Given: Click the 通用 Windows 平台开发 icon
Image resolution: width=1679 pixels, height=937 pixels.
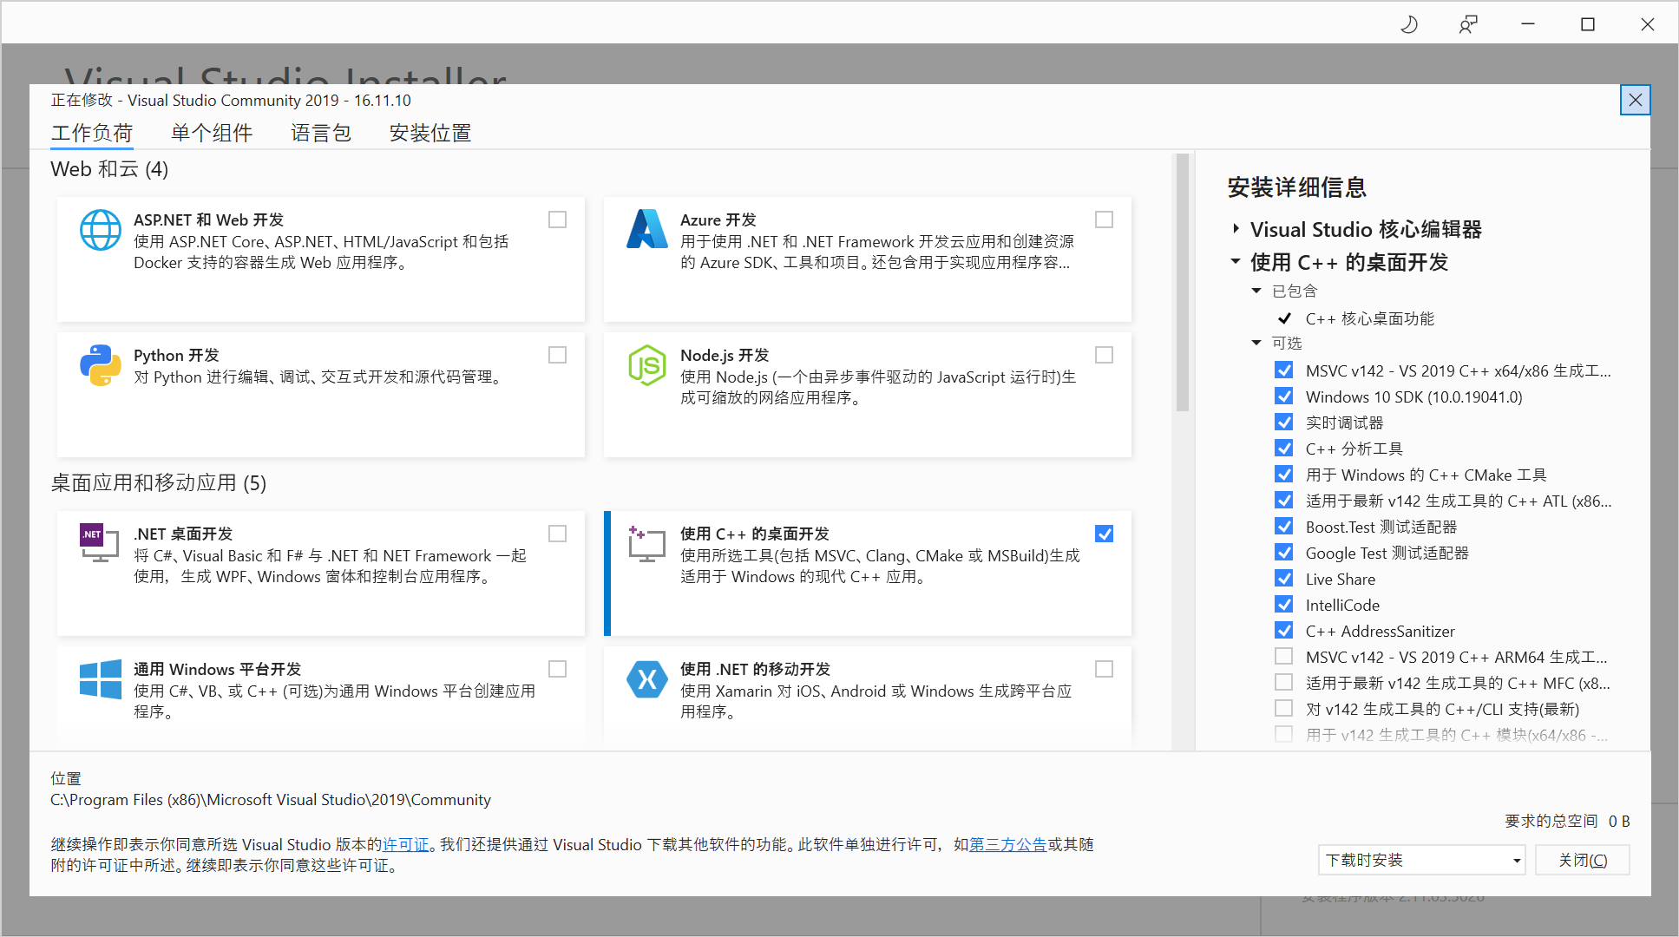Looking at the screenshot, I should 100,679.
